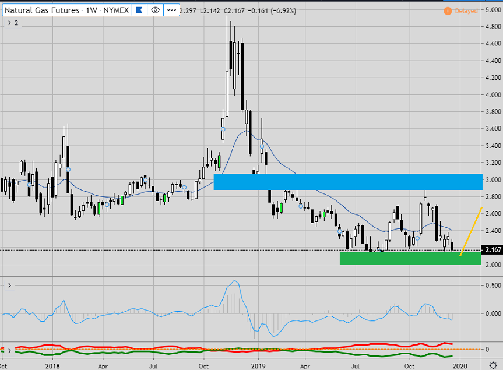This screenshot has height=370, width=503.
Task: Expand the bottom indicator pane legend arrow
Action: 10,350
